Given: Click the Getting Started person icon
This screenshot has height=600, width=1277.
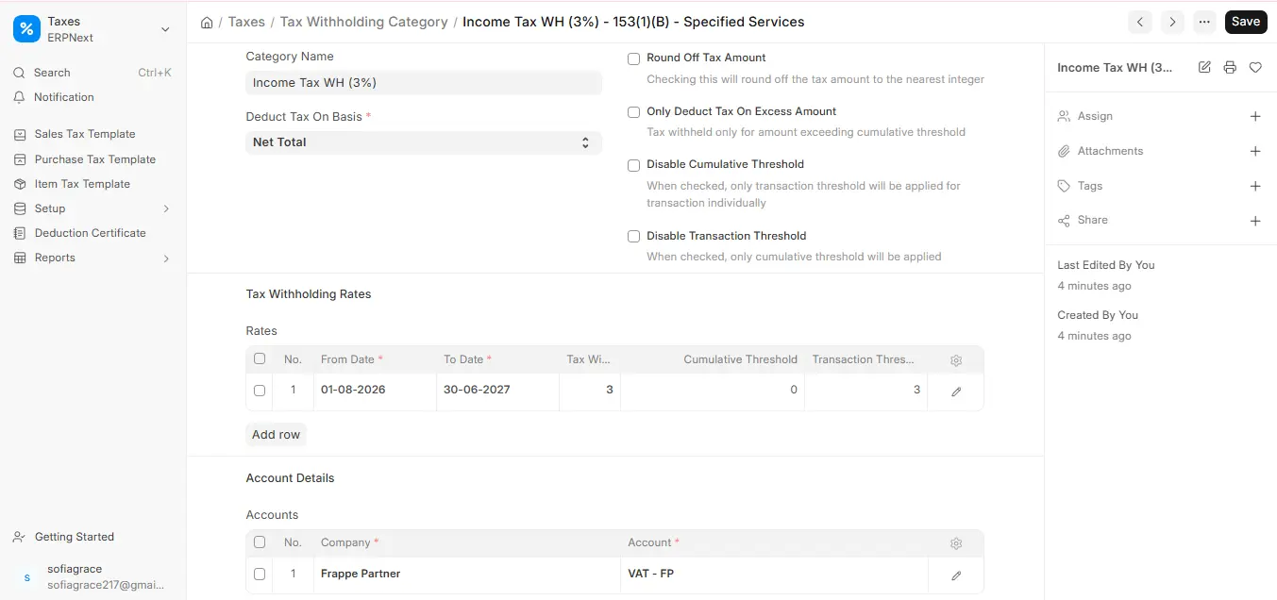Looking at the screenshot, I should pos(20,537).
